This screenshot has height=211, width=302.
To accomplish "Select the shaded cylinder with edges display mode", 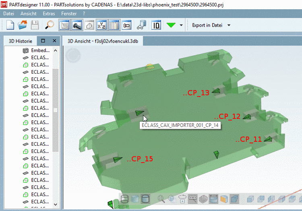I will pyautogui.click(x=145, y=199).
